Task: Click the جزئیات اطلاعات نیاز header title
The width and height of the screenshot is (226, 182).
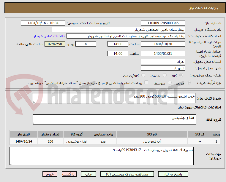Action: point(204,8)
